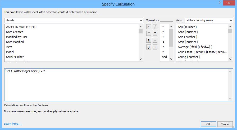
Task: Open the Learn More link
Action: click(x=13, y=124)
